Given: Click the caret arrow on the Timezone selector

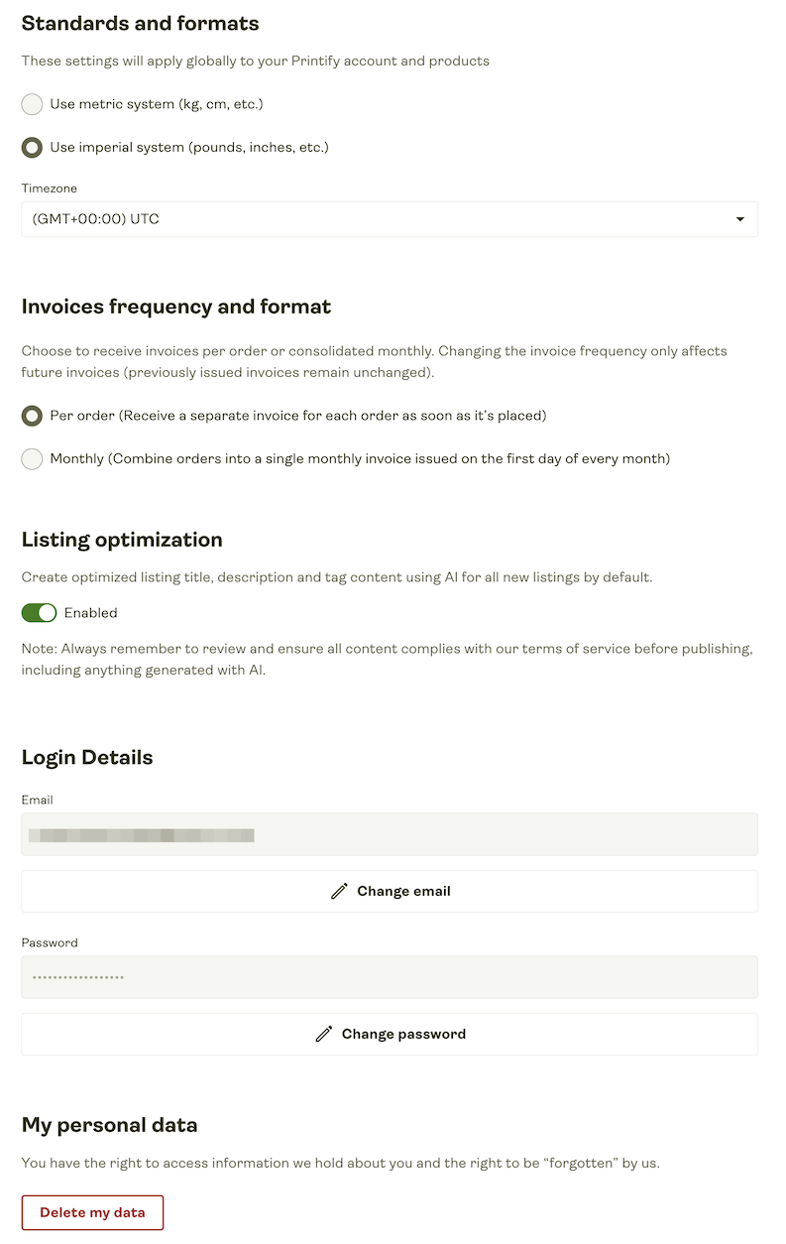Looking at the screenshot, I should pyautogui.click(x=739, y=219).
